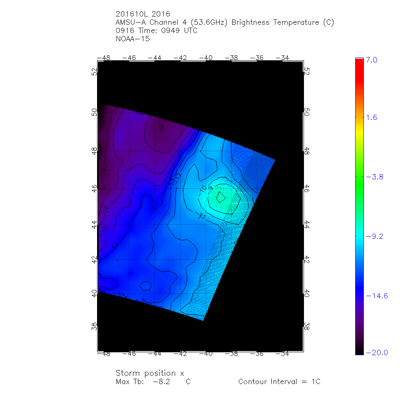This screenshot has width=413, height=413.
Task: Click the "Max Tb: -8.2 C" readout
Action: (x=153, y=382)
